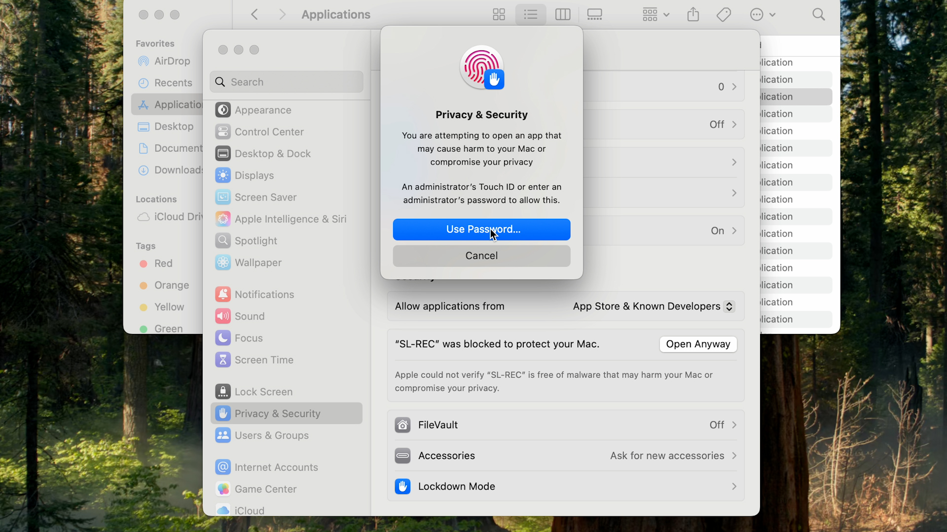The width and height of the screenshot is (947, 532).
Task: Click the Wallpaper sidebar icon
Action: point(223,263)
